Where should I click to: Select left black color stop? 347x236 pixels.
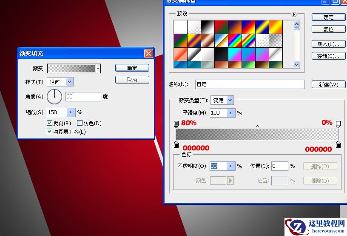(176, 144)
